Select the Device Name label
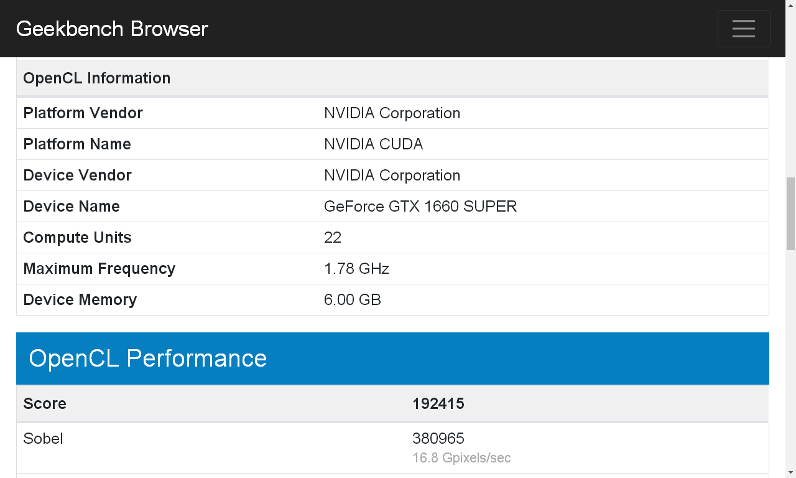The width and height of the screenshot is (796, 478). (72, 206)
